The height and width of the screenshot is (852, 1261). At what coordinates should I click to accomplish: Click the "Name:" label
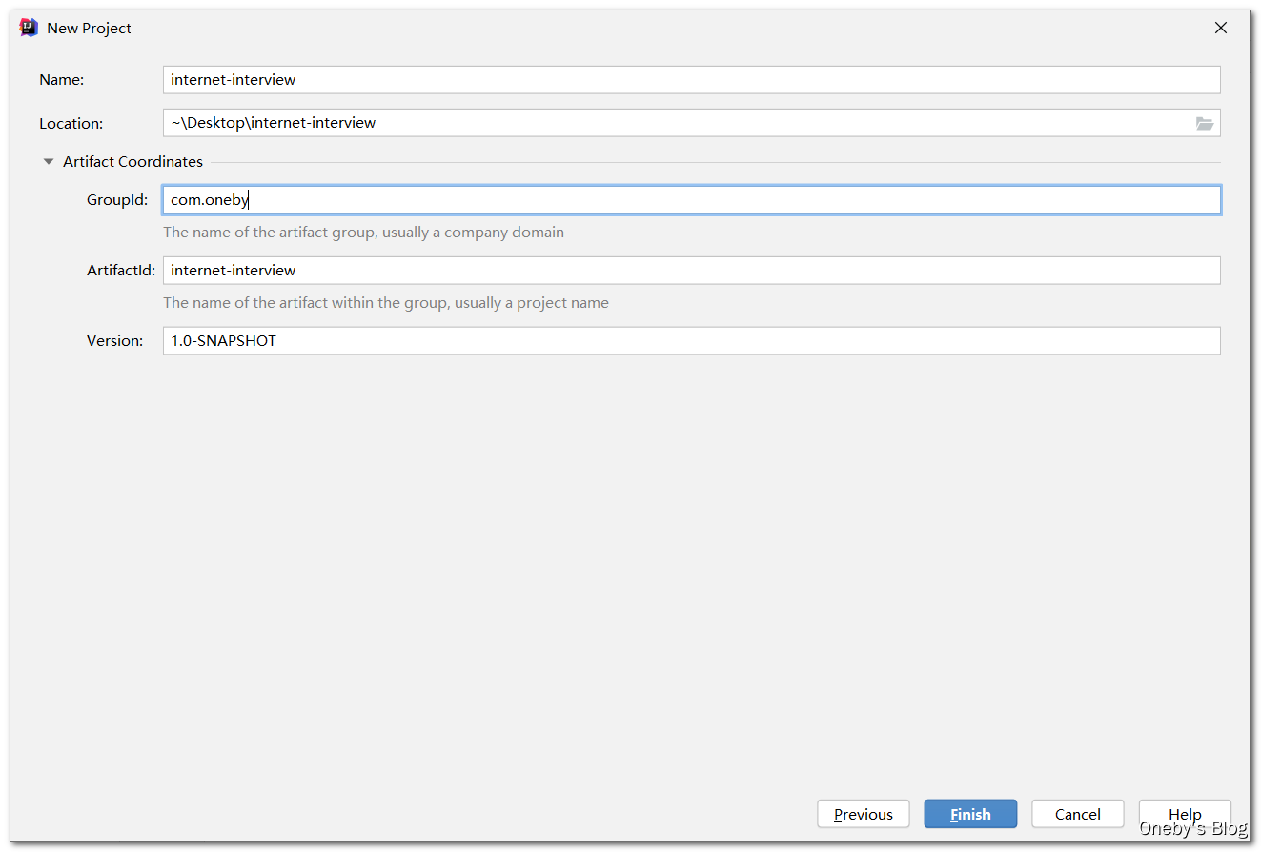(62, 80)
